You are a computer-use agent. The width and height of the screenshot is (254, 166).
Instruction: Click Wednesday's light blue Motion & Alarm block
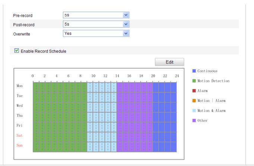click(102, 106)
